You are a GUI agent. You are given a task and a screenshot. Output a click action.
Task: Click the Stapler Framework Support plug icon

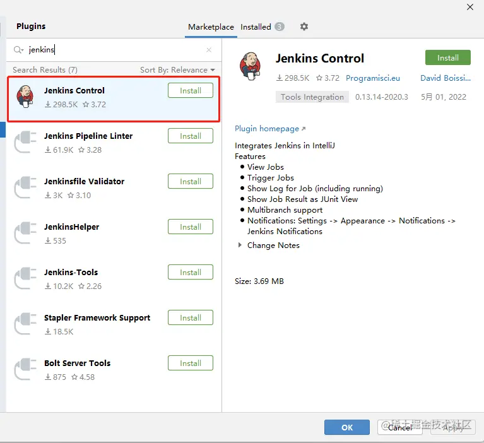tap(25, 324)
